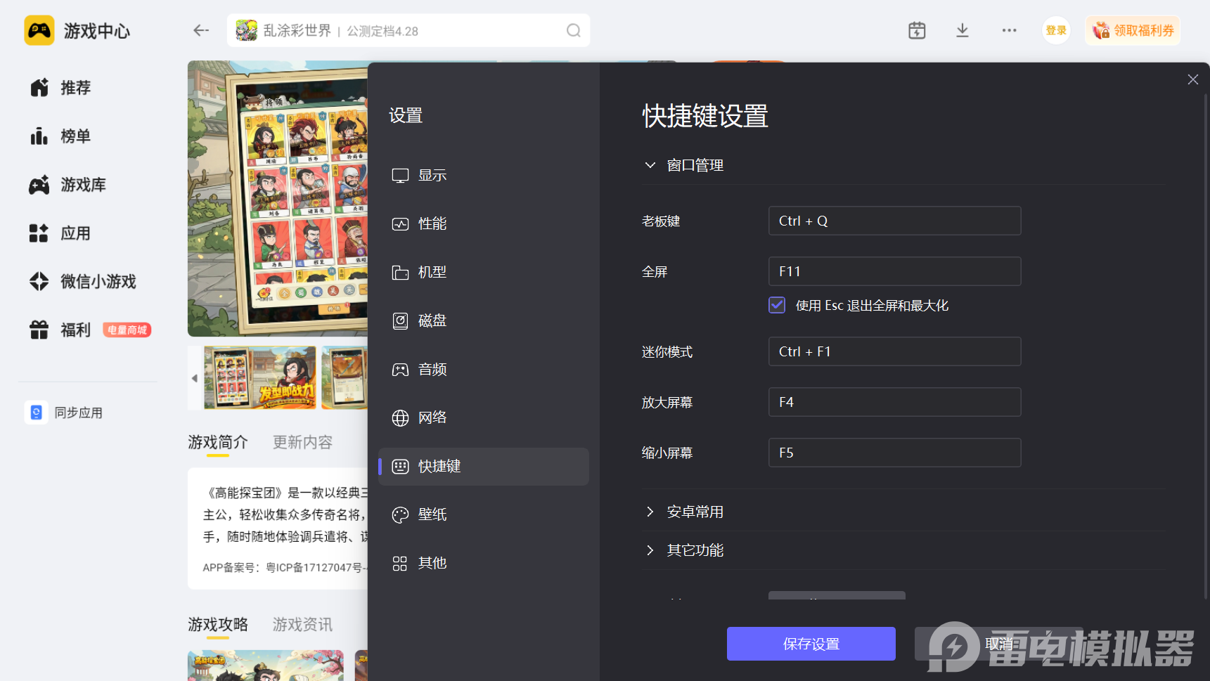The height and width of the screenshot is (681, 1210).
Task: Switch to 显示 settings tab
Action: pos(432,176)
